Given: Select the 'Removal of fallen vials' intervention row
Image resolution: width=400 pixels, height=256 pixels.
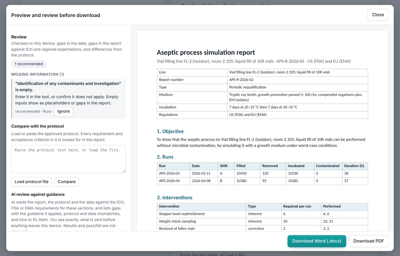Looking at the screenshot, I should [x=262, y=229].
